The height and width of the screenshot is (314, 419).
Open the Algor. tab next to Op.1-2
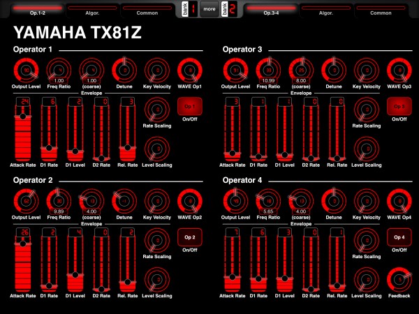[92, 10]
